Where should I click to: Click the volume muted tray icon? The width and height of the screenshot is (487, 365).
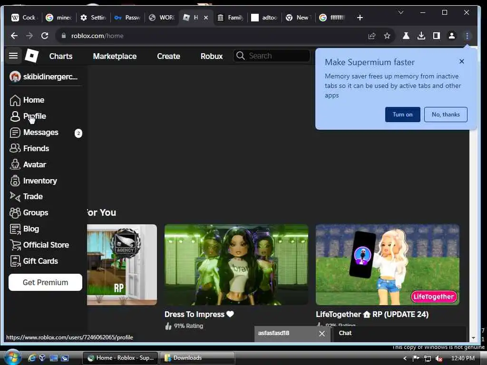tap(439, 358)
